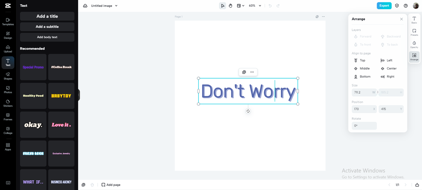The height and width of the screenshot is (190, 422).
Task: Choose the BUSINESS AGENCY text preset
Action: tap(61, 180)
